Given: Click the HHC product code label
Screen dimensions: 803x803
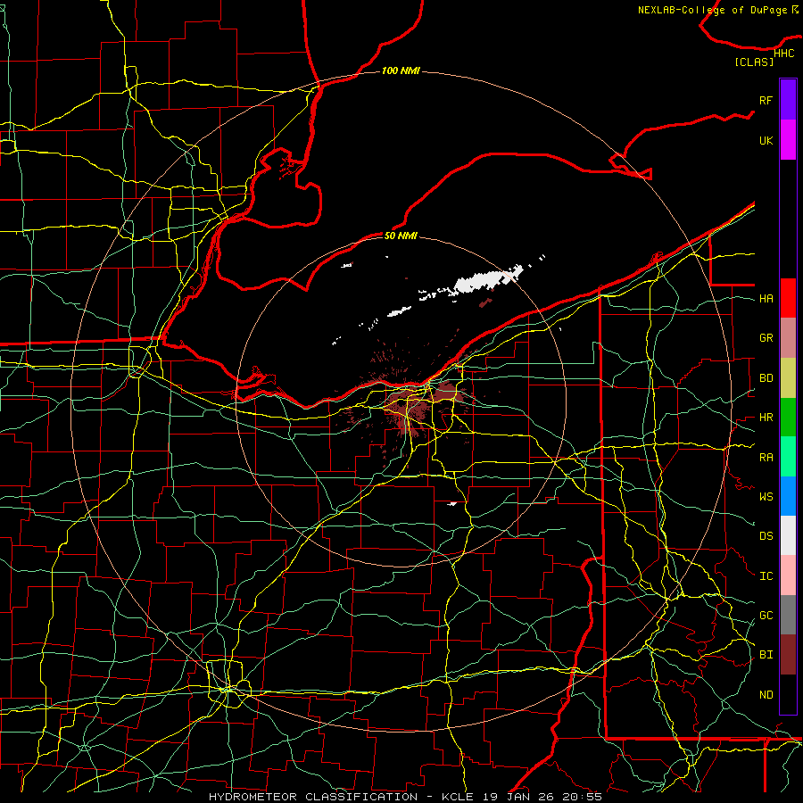Looking at the screenshot, I should [783, 54].
